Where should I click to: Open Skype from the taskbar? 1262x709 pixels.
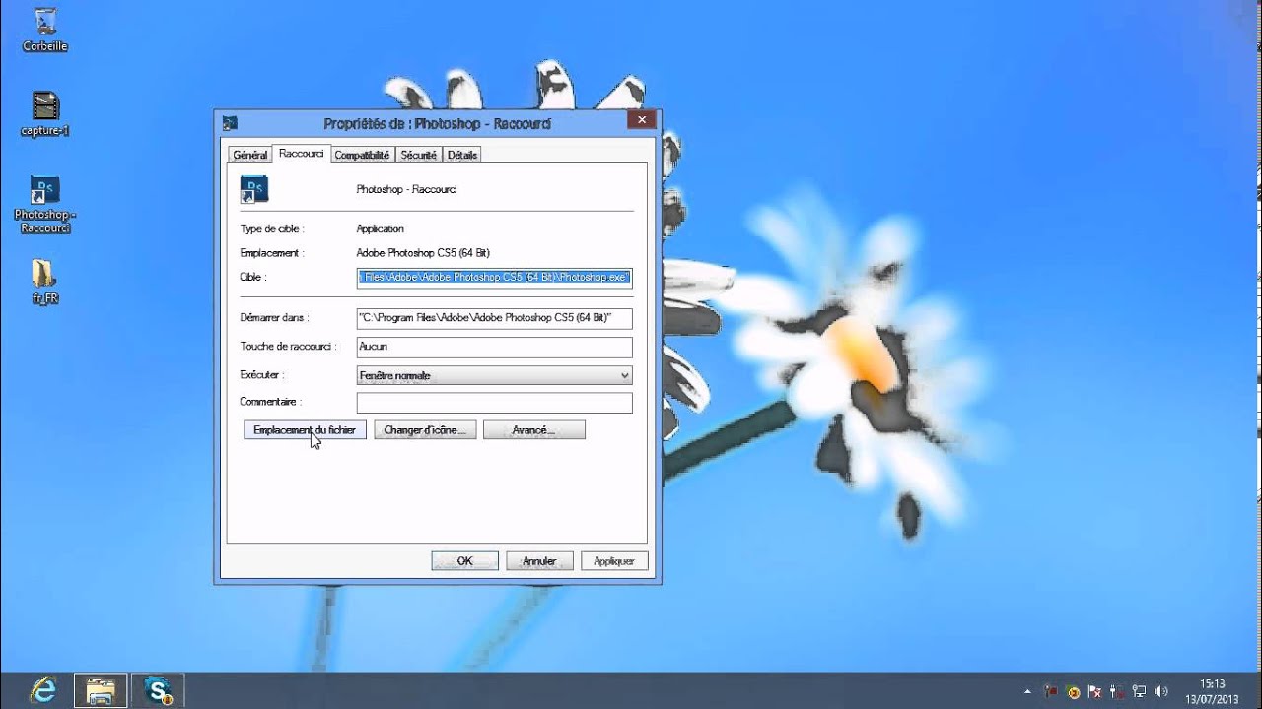pyautogui.click(x=158, y=689)
